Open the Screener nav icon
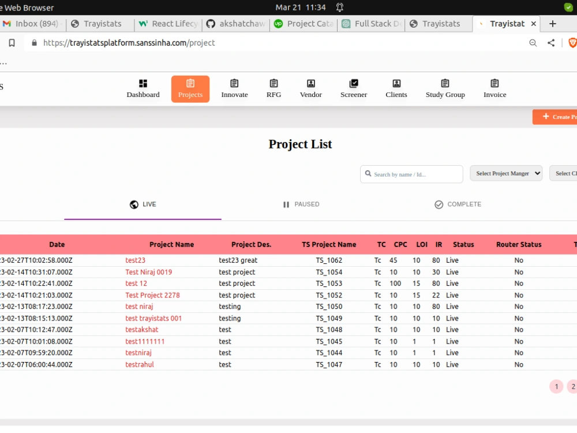 coord(354,84)
